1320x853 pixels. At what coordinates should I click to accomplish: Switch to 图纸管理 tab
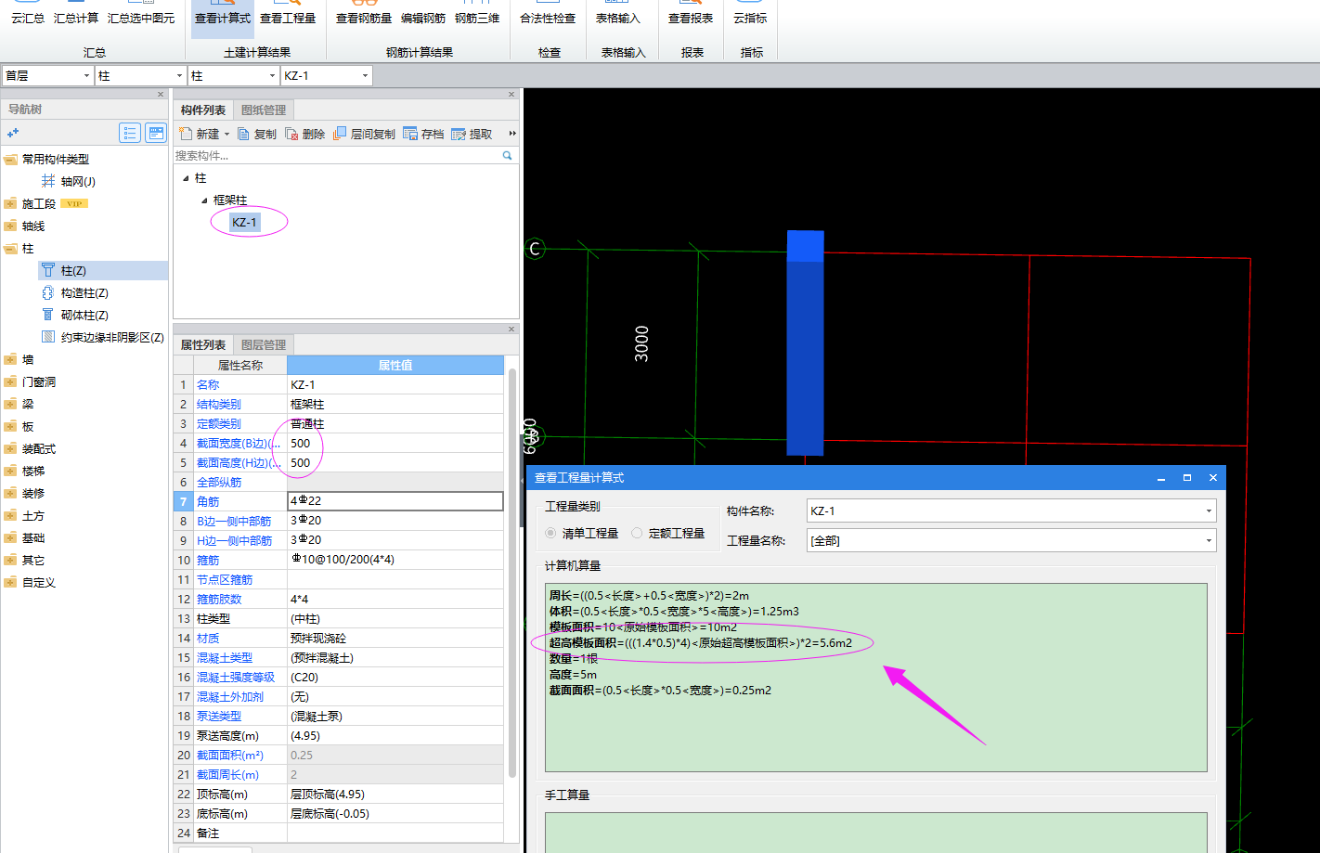(264, 110)
